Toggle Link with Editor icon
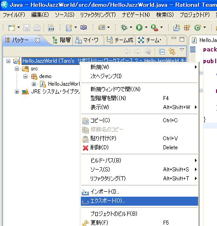Screen dimensions: 217x226 tap(172, 51)
